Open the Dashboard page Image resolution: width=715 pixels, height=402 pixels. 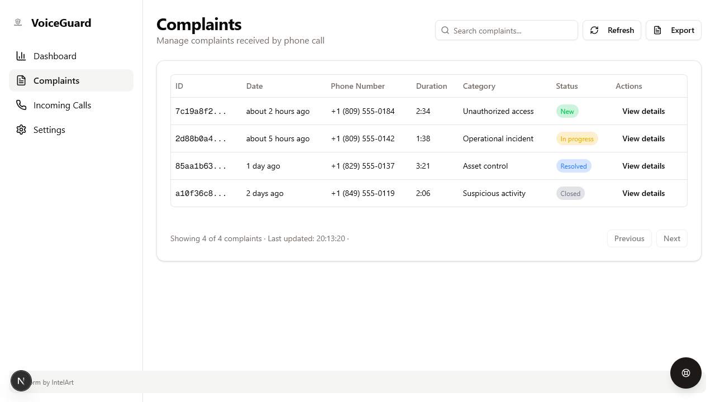tap(71, 56)
